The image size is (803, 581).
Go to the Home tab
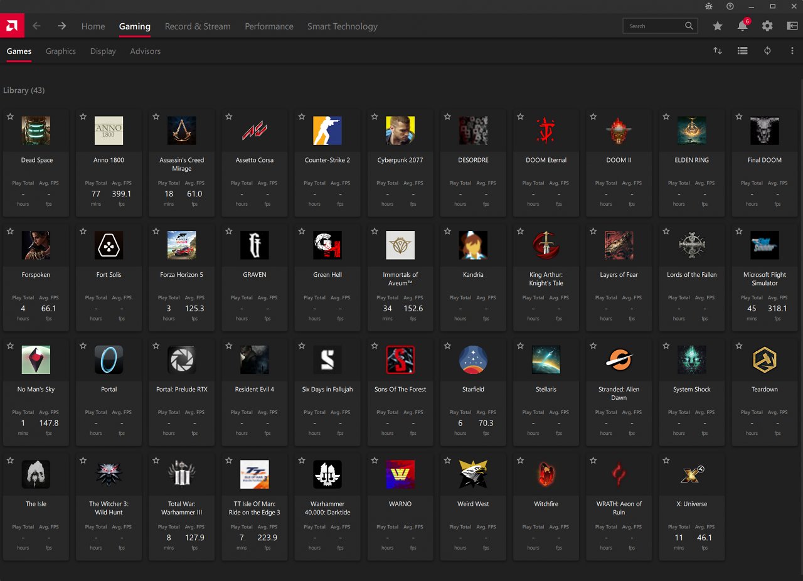click(93, 26)
